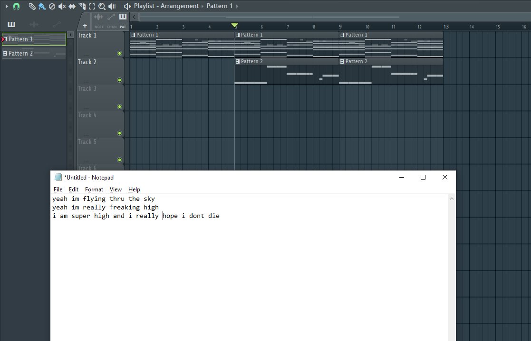Select the Slice tool icon
The image size is (531, 341).
pos(82,7)
